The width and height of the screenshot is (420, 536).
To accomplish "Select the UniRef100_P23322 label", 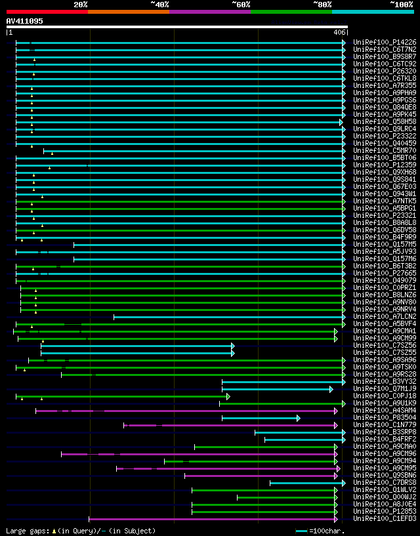I will pos(385,136).
